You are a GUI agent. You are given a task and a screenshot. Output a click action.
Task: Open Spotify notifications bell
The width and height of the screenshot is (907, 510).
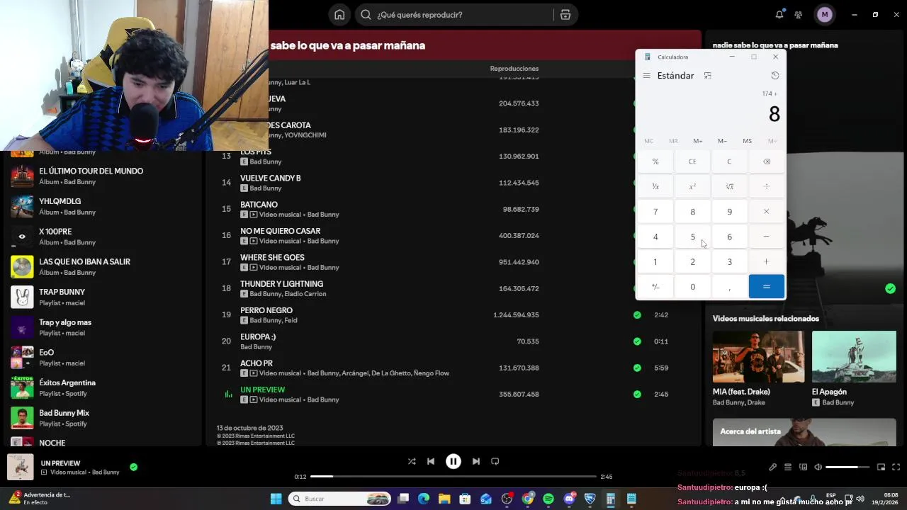779,15
